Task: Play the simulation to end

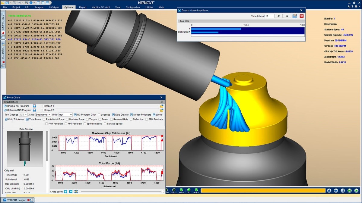Action: [x=356, y=191]
